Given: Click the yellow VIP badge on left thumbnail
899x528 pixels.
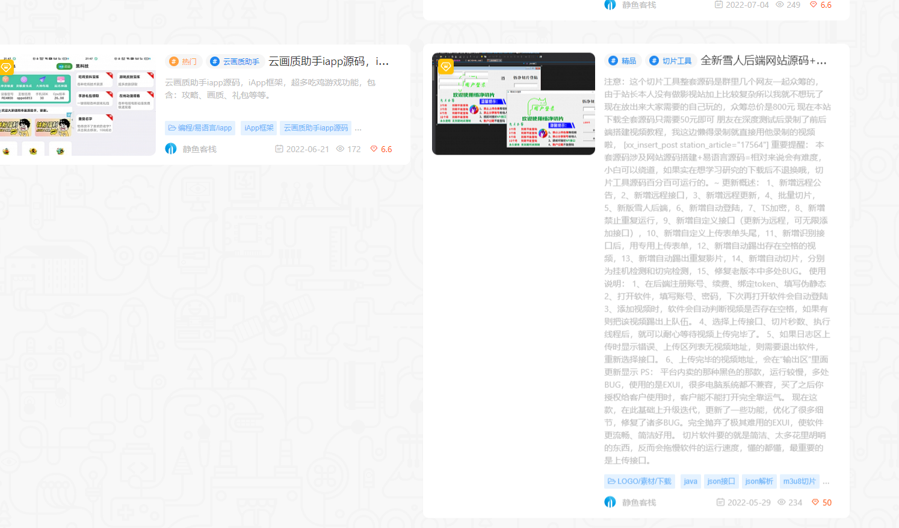Looking at the screenshot, I should 7,67.
